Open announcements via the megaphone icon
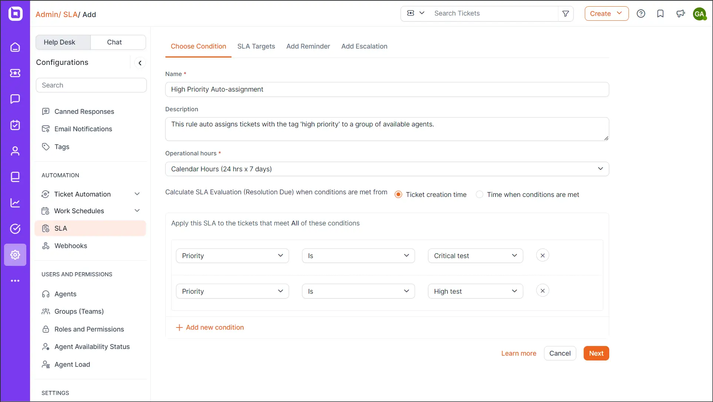 coord(681,13)
